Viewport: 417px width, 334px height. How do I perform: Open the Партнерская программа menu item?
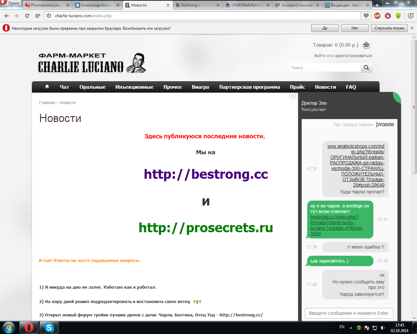[x=250, y=87]
